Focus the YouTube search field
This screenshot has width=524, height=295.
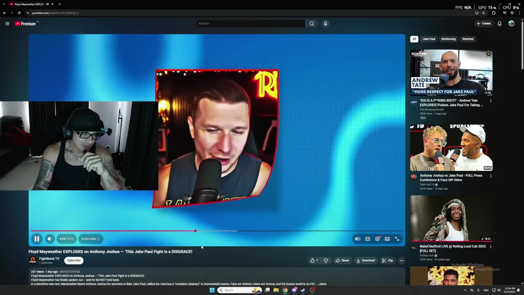(250, 23)
